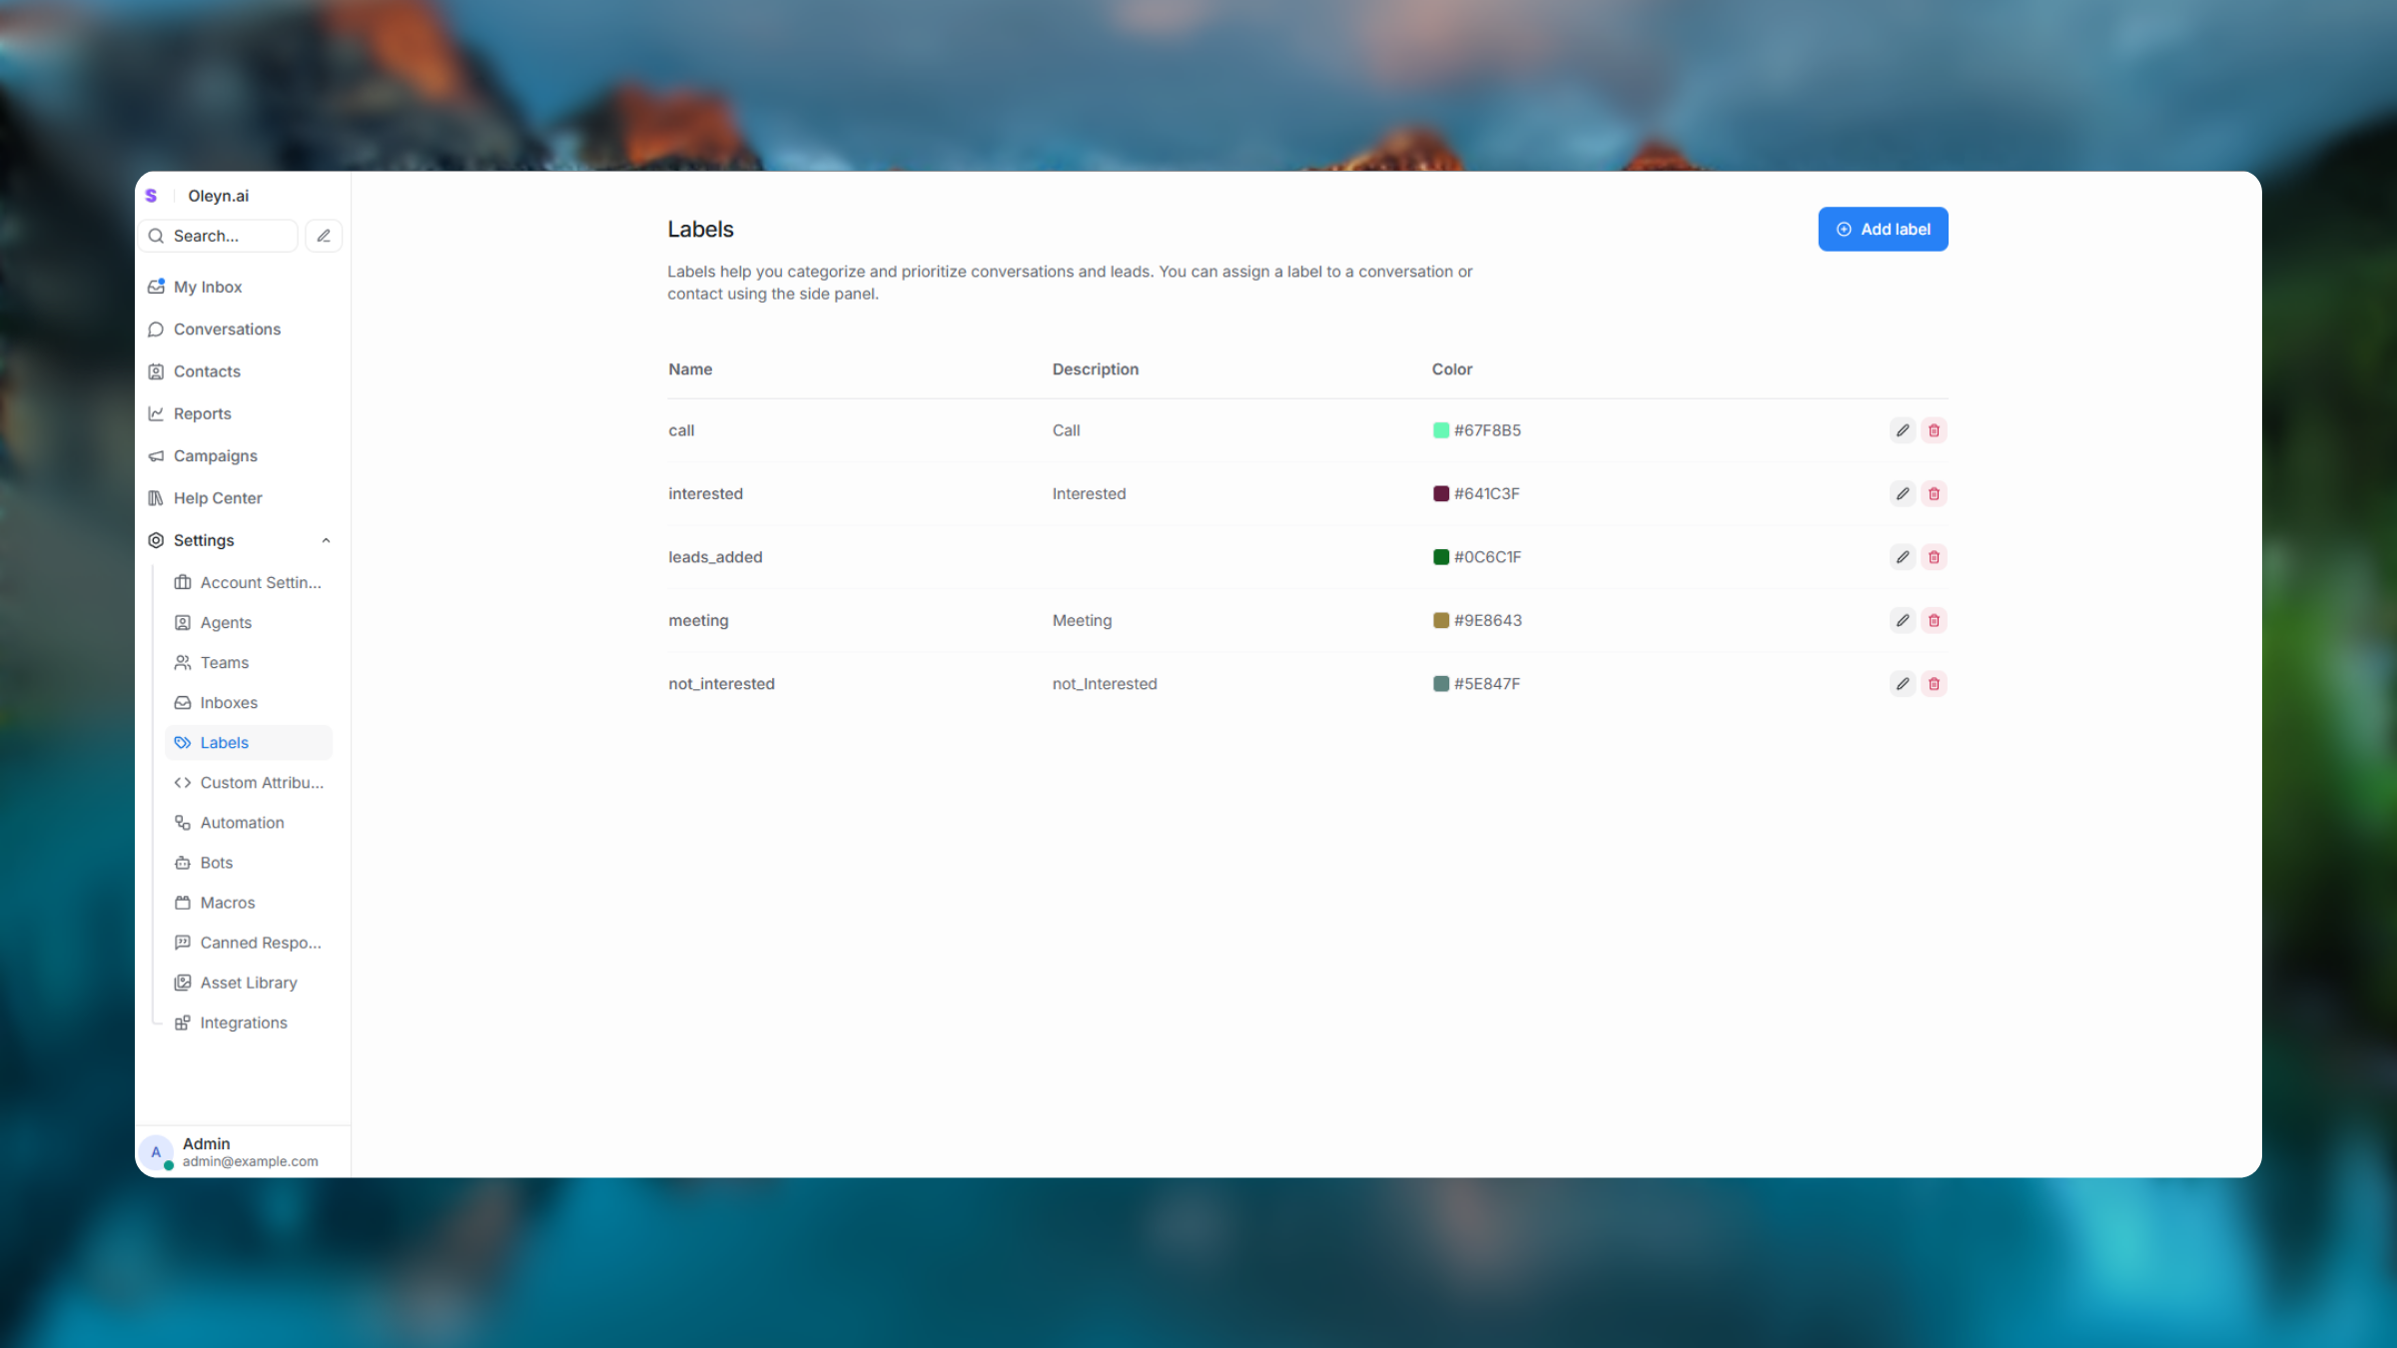2397x1348 pixels.
Task: Delete the interested label with trash icon
Action: tap(1934, 493)
